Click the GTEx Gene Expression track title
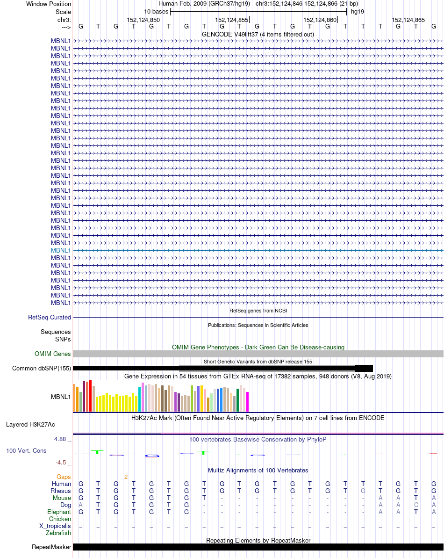Screen dimensions: 444x558 pyautogui.click(x=258, y=376)
